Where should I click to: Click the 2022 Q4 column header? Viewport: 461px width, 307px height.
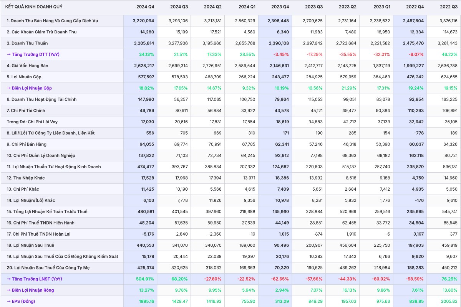[x=415, y=7]
